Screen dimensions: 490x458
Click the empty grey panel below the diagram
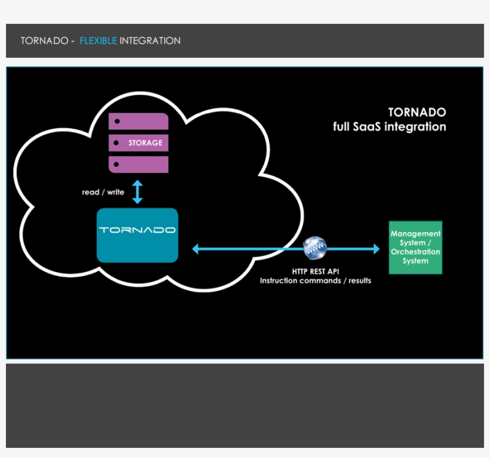tap(245, 406)
